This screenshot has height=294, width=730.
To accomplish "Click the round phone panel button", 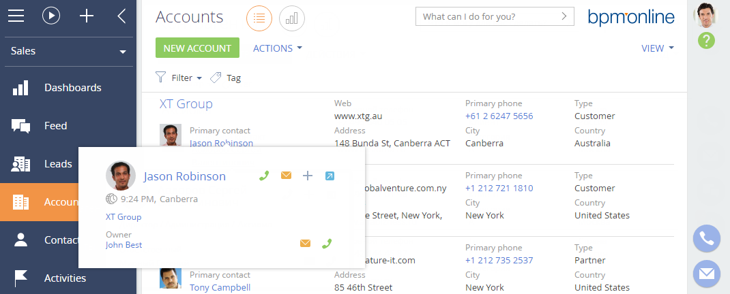I will pyautogui.click(x=706, y=238).
